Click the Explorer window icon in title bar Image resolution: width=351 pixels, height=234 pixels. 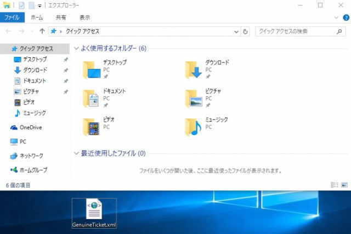tap(7, 5)
